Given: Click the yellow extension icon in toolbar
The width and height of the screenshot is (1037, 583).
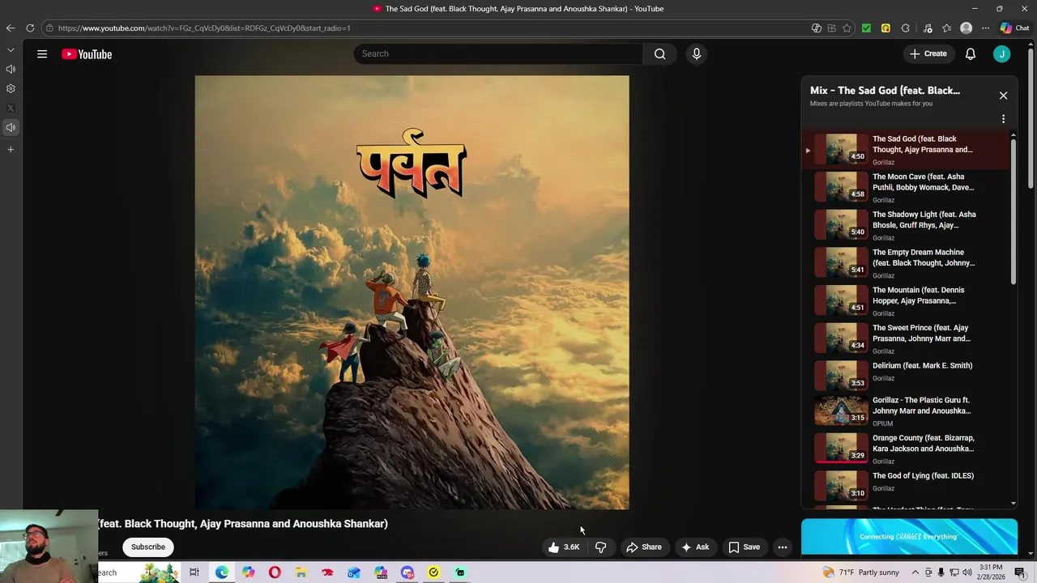Looking at the screenshot, I should coord(886,28).
